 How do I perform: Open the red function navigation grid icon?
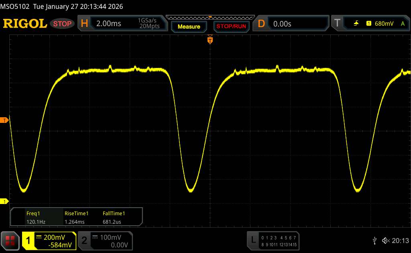(x=11, y=241)
